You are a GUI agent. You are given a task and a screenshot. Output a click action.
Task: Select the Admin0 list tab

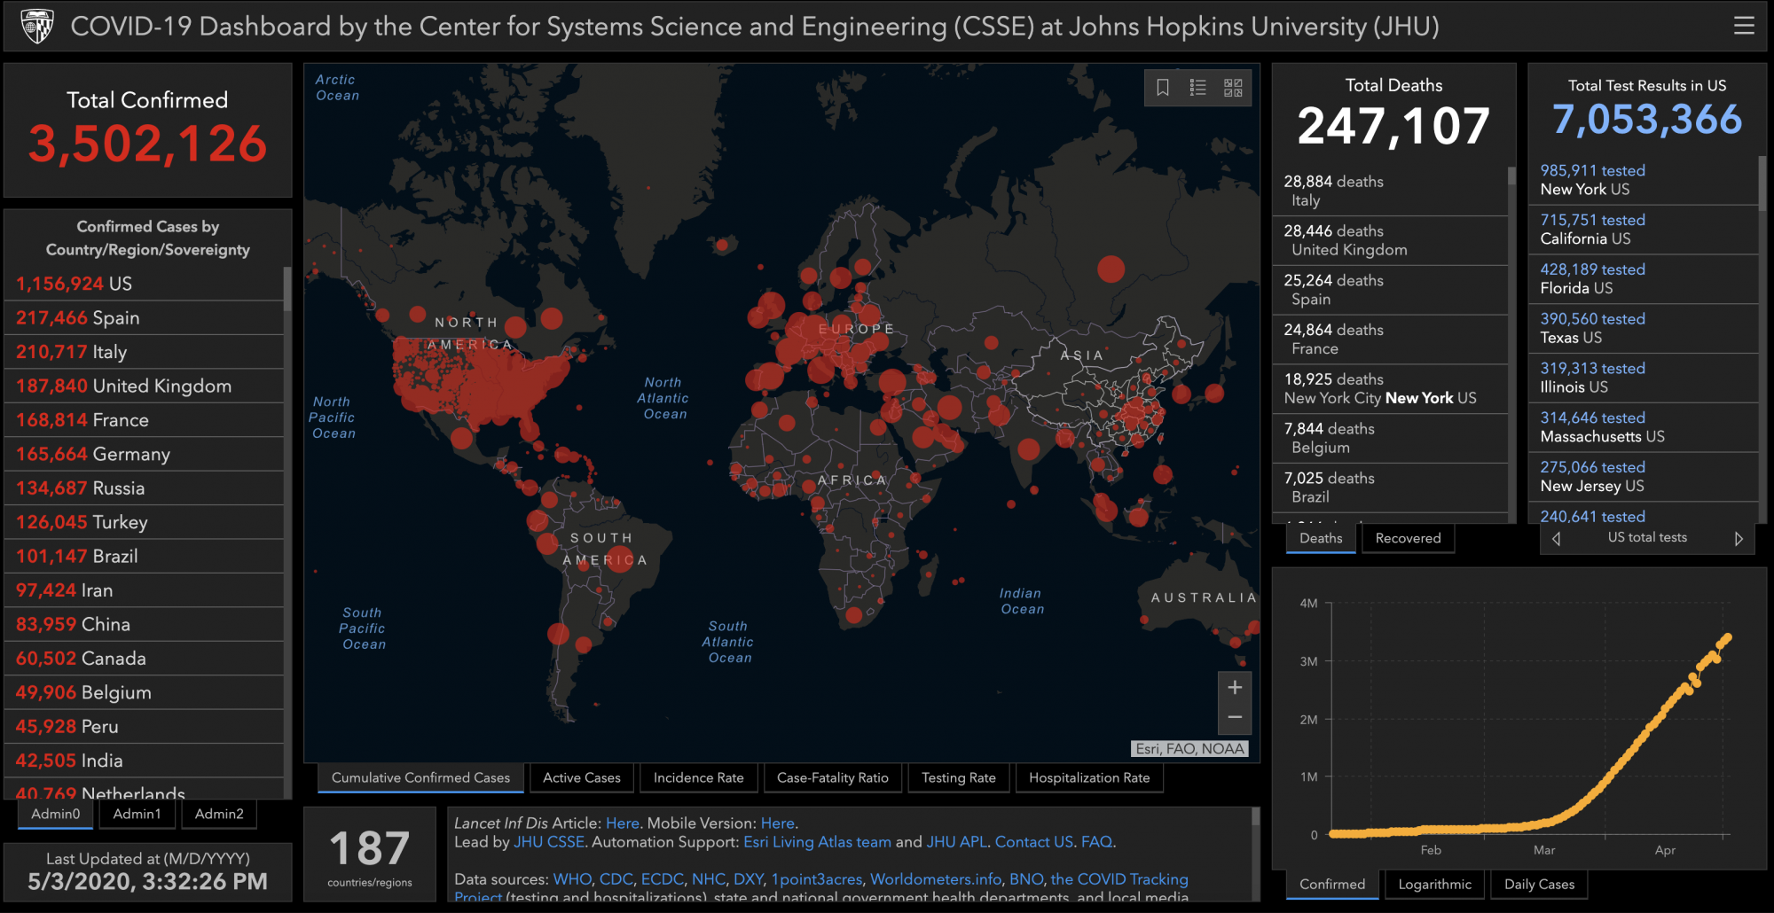55,814
